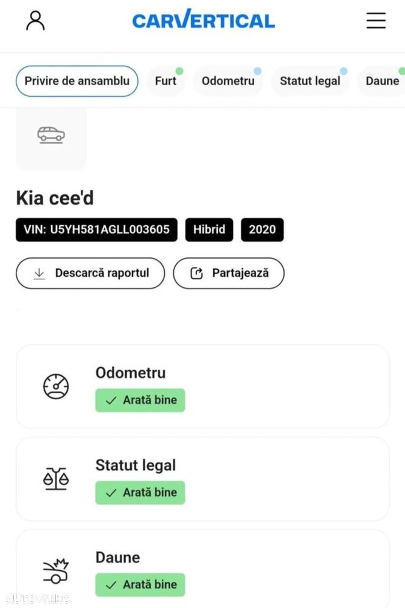Screen dimensions: 405x608
Task: Click the car damage crash icon
Action: tap(56, 571)
